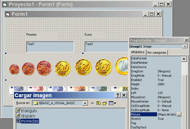Image resolution: width=190 pixels, height=129 pixels.
Task: Click the 50 cent coin image
Action: pos(104,67)
